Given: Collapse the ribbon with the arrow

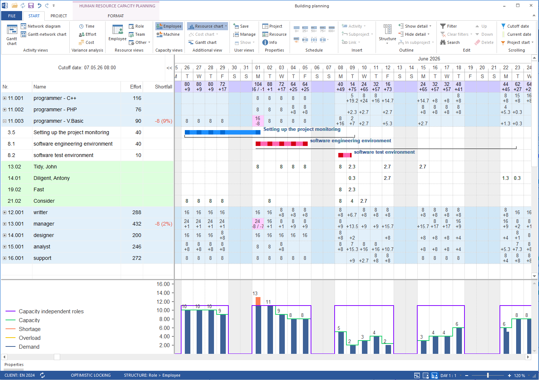Looking at the screenshot, I should tap(533, 16).
